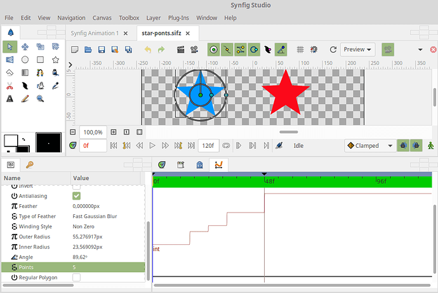Choose the Text tool in the toolbox

pos(10,98)
